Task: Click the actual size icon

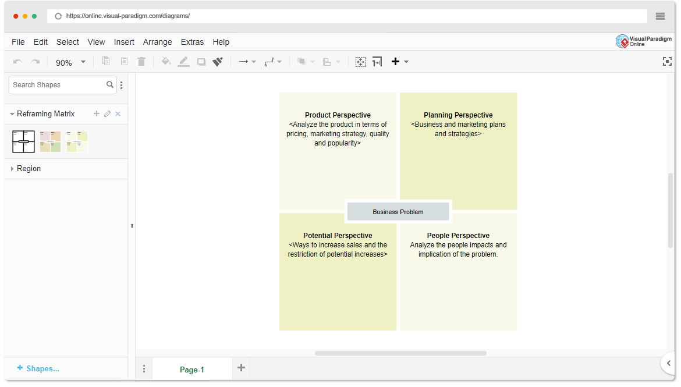Action: click(377, 62)
